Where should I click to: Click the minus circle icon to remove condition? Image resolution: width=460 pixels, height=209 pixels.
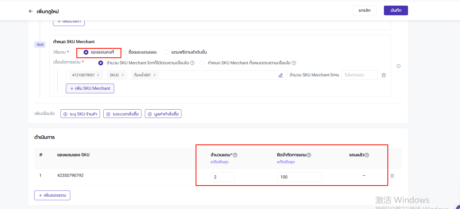point(398,66)
